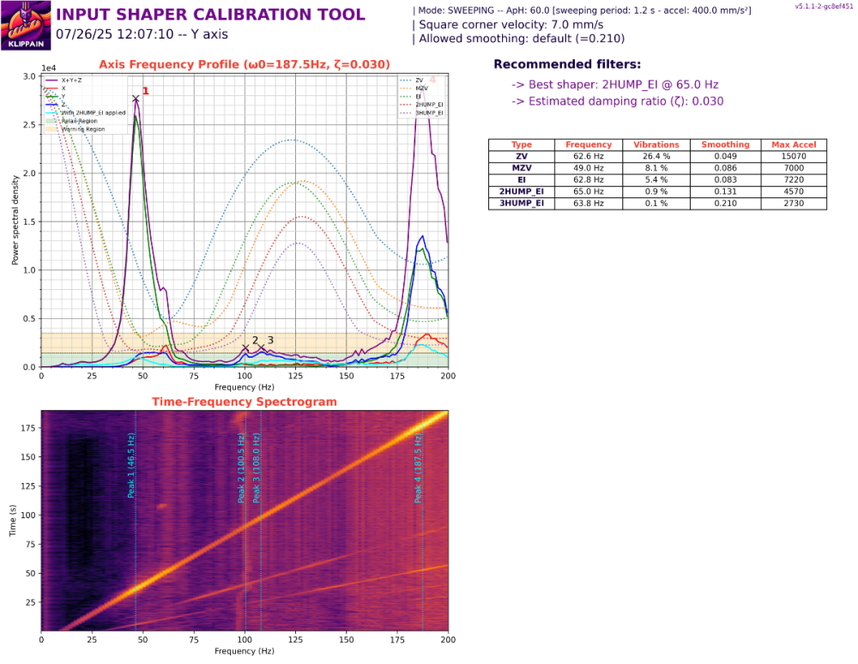Click the 'Smoothing' table column header
The height and width of the screenshot is (664, 858).
click(725, 144)
